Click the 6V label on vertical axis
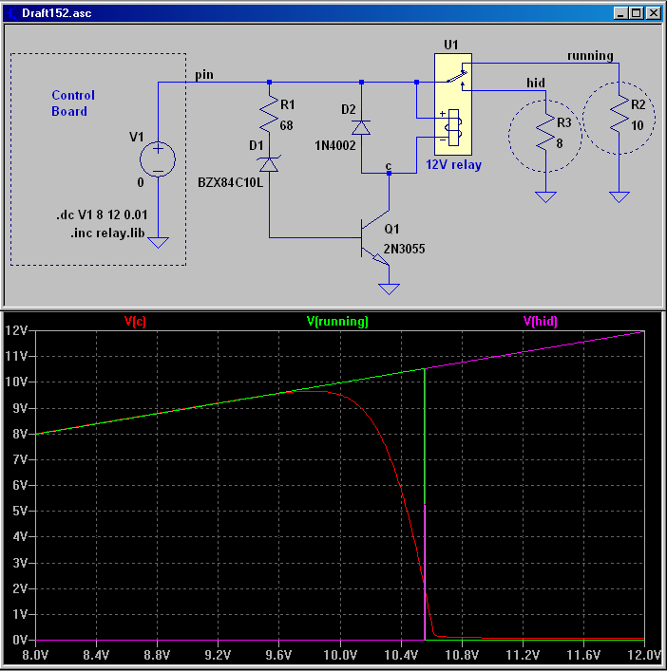The width and height of the screenshot is (667, 671). click(x=20, y=485)
